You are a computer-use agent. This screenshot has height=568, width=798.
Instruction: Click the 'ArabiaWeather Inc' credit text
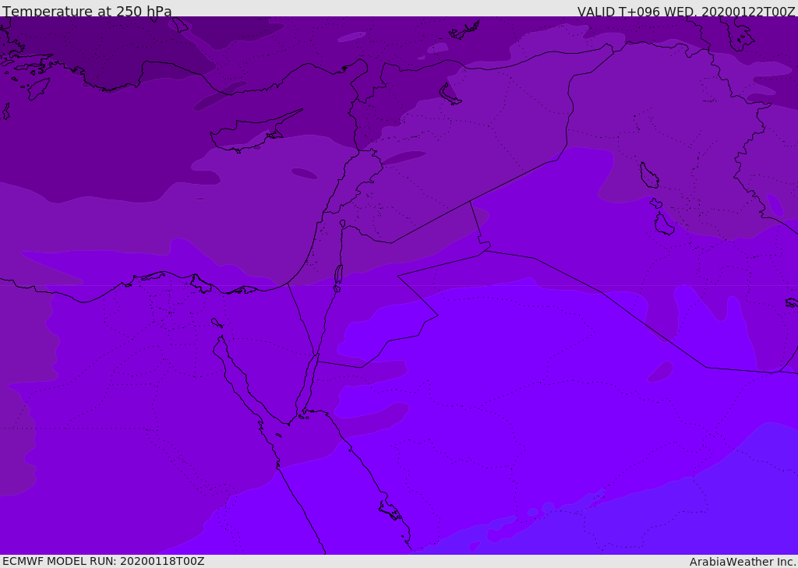(743, 562)
